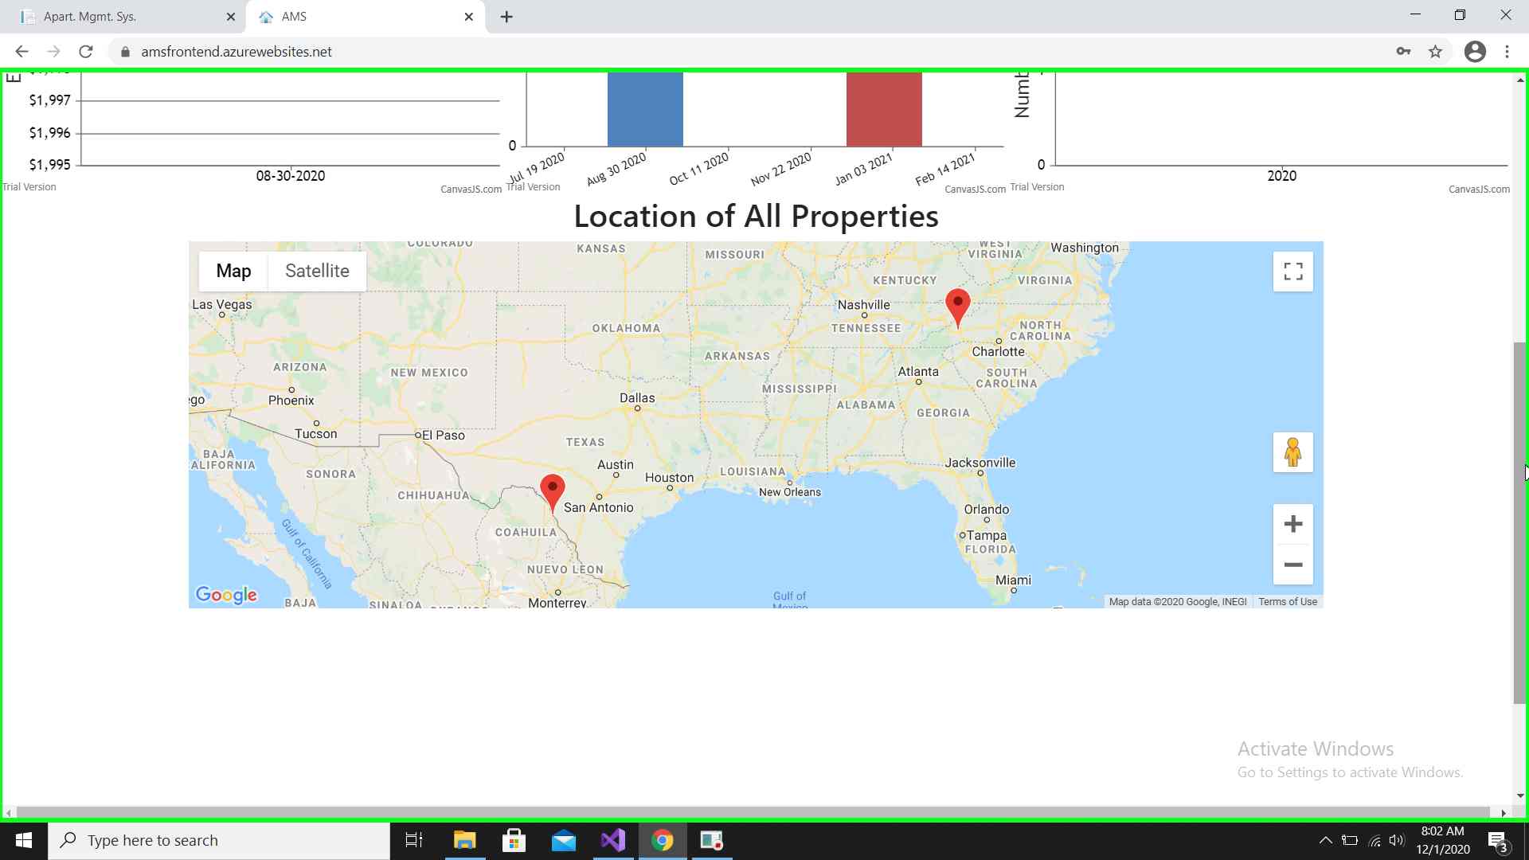Select the blue bar in the chart
Image resolution: width=1529 pixels, height=860 pixels.
point(645,109)
